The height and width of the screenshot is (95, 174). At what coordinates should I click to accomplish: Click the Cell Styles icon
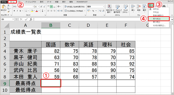126,7
